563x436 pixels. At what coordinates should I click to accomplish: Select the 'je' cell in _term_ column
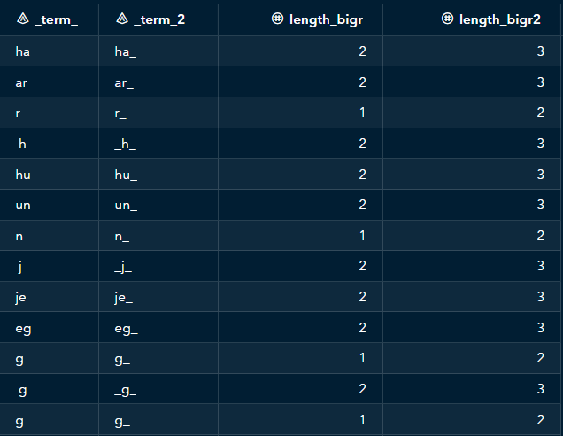21,298
